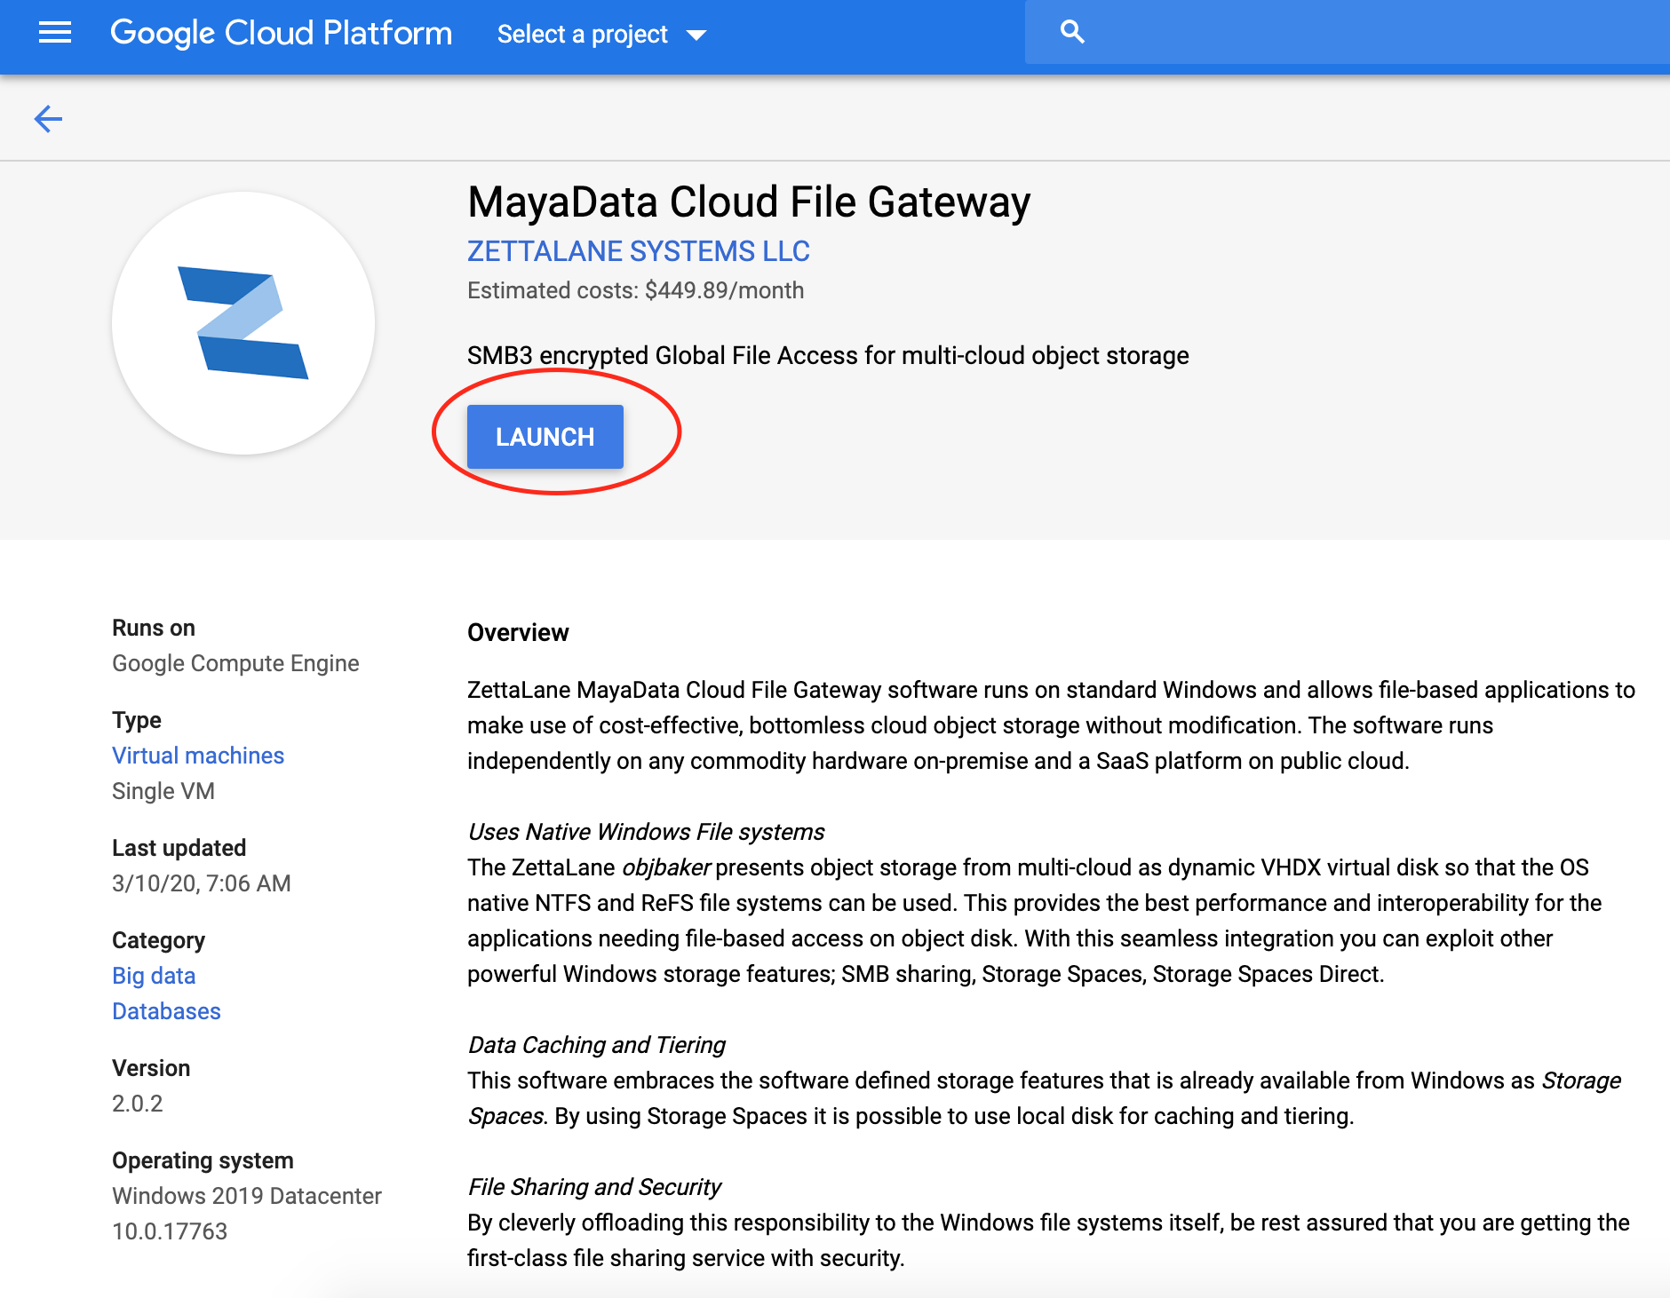Go back using the left arrow
This screenshot has height=1298, width=1670.
pyautogui.click(x=48, y=118)
